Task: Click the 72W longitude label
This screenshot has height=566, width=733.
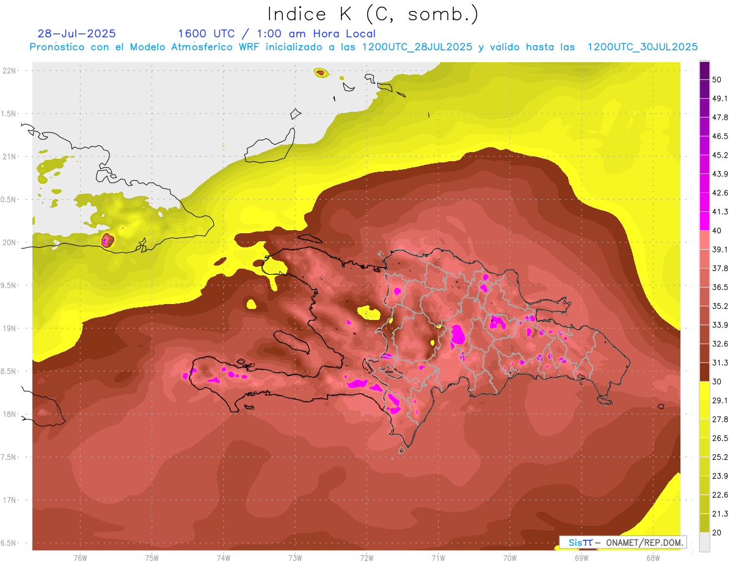Action: pyautogui.click(x=366, y=557)
